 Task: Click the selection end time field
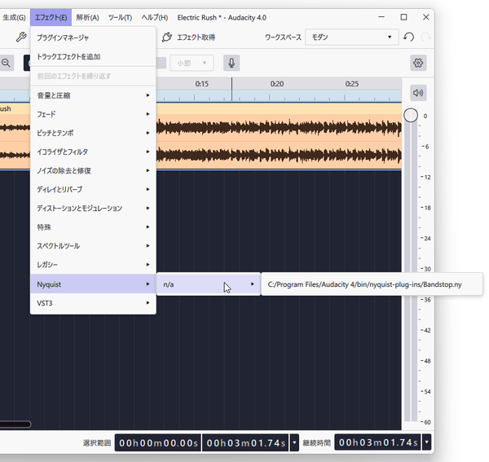coord(246,442)
